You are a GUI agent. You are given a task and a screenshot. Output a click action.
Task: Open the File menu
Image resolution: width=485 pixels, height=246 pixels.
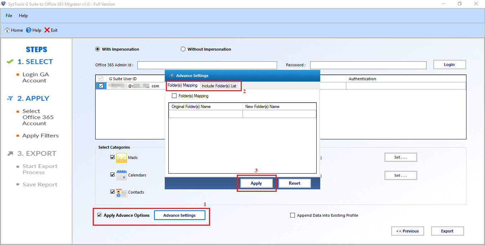(x=9, y=16)
